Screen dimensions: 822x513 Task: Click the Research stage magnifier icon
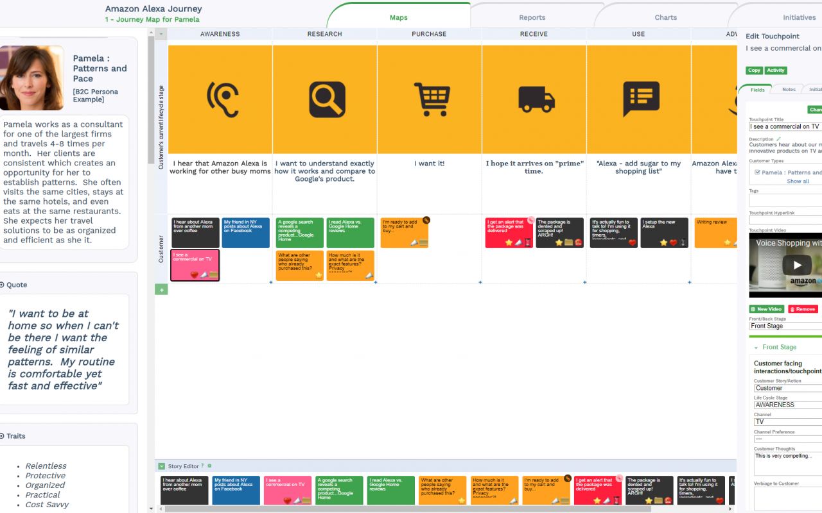point(327,99)
